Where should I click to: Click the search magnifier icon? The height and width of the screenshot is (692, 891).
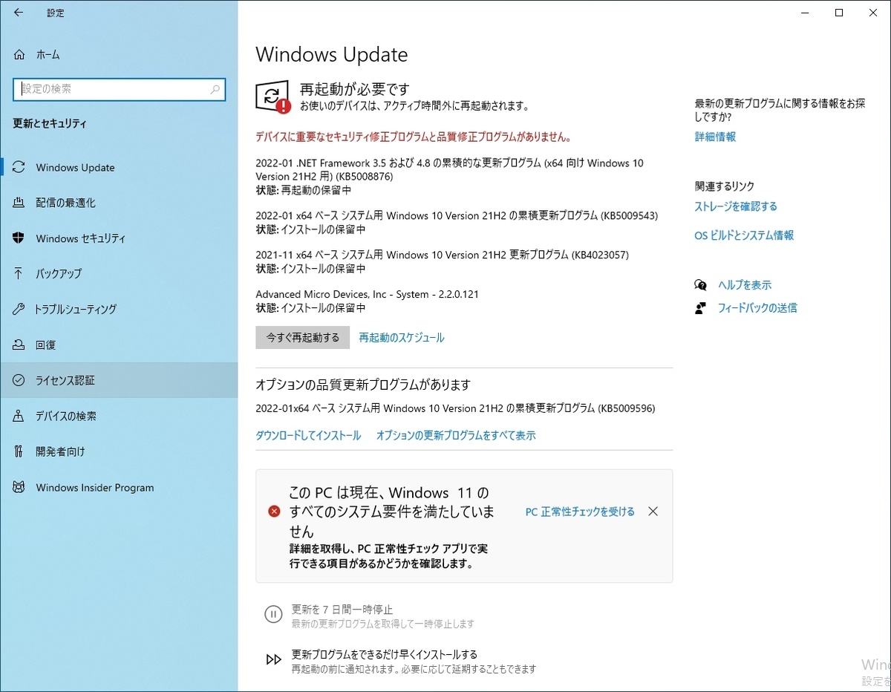tap(215, 89)
